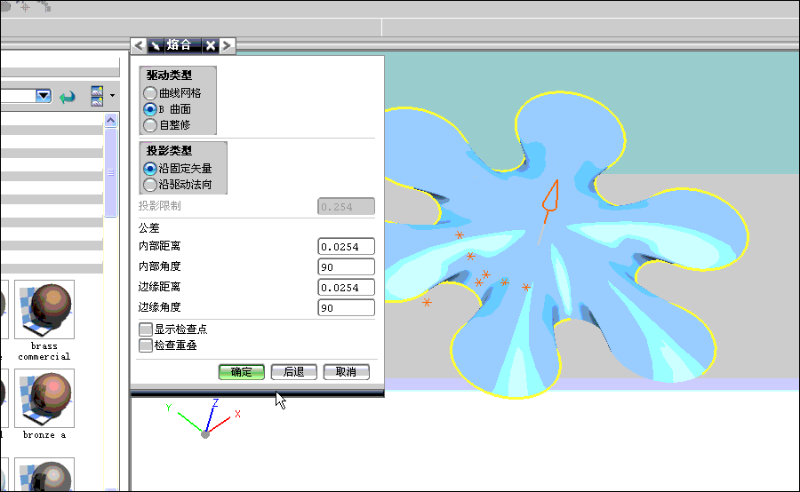Click the 后退 button
Screen dimensions: 800x492
point(294,372)
